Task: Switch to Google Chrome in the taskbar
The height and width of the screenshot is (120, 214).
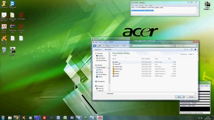Action: click(17, 118)
